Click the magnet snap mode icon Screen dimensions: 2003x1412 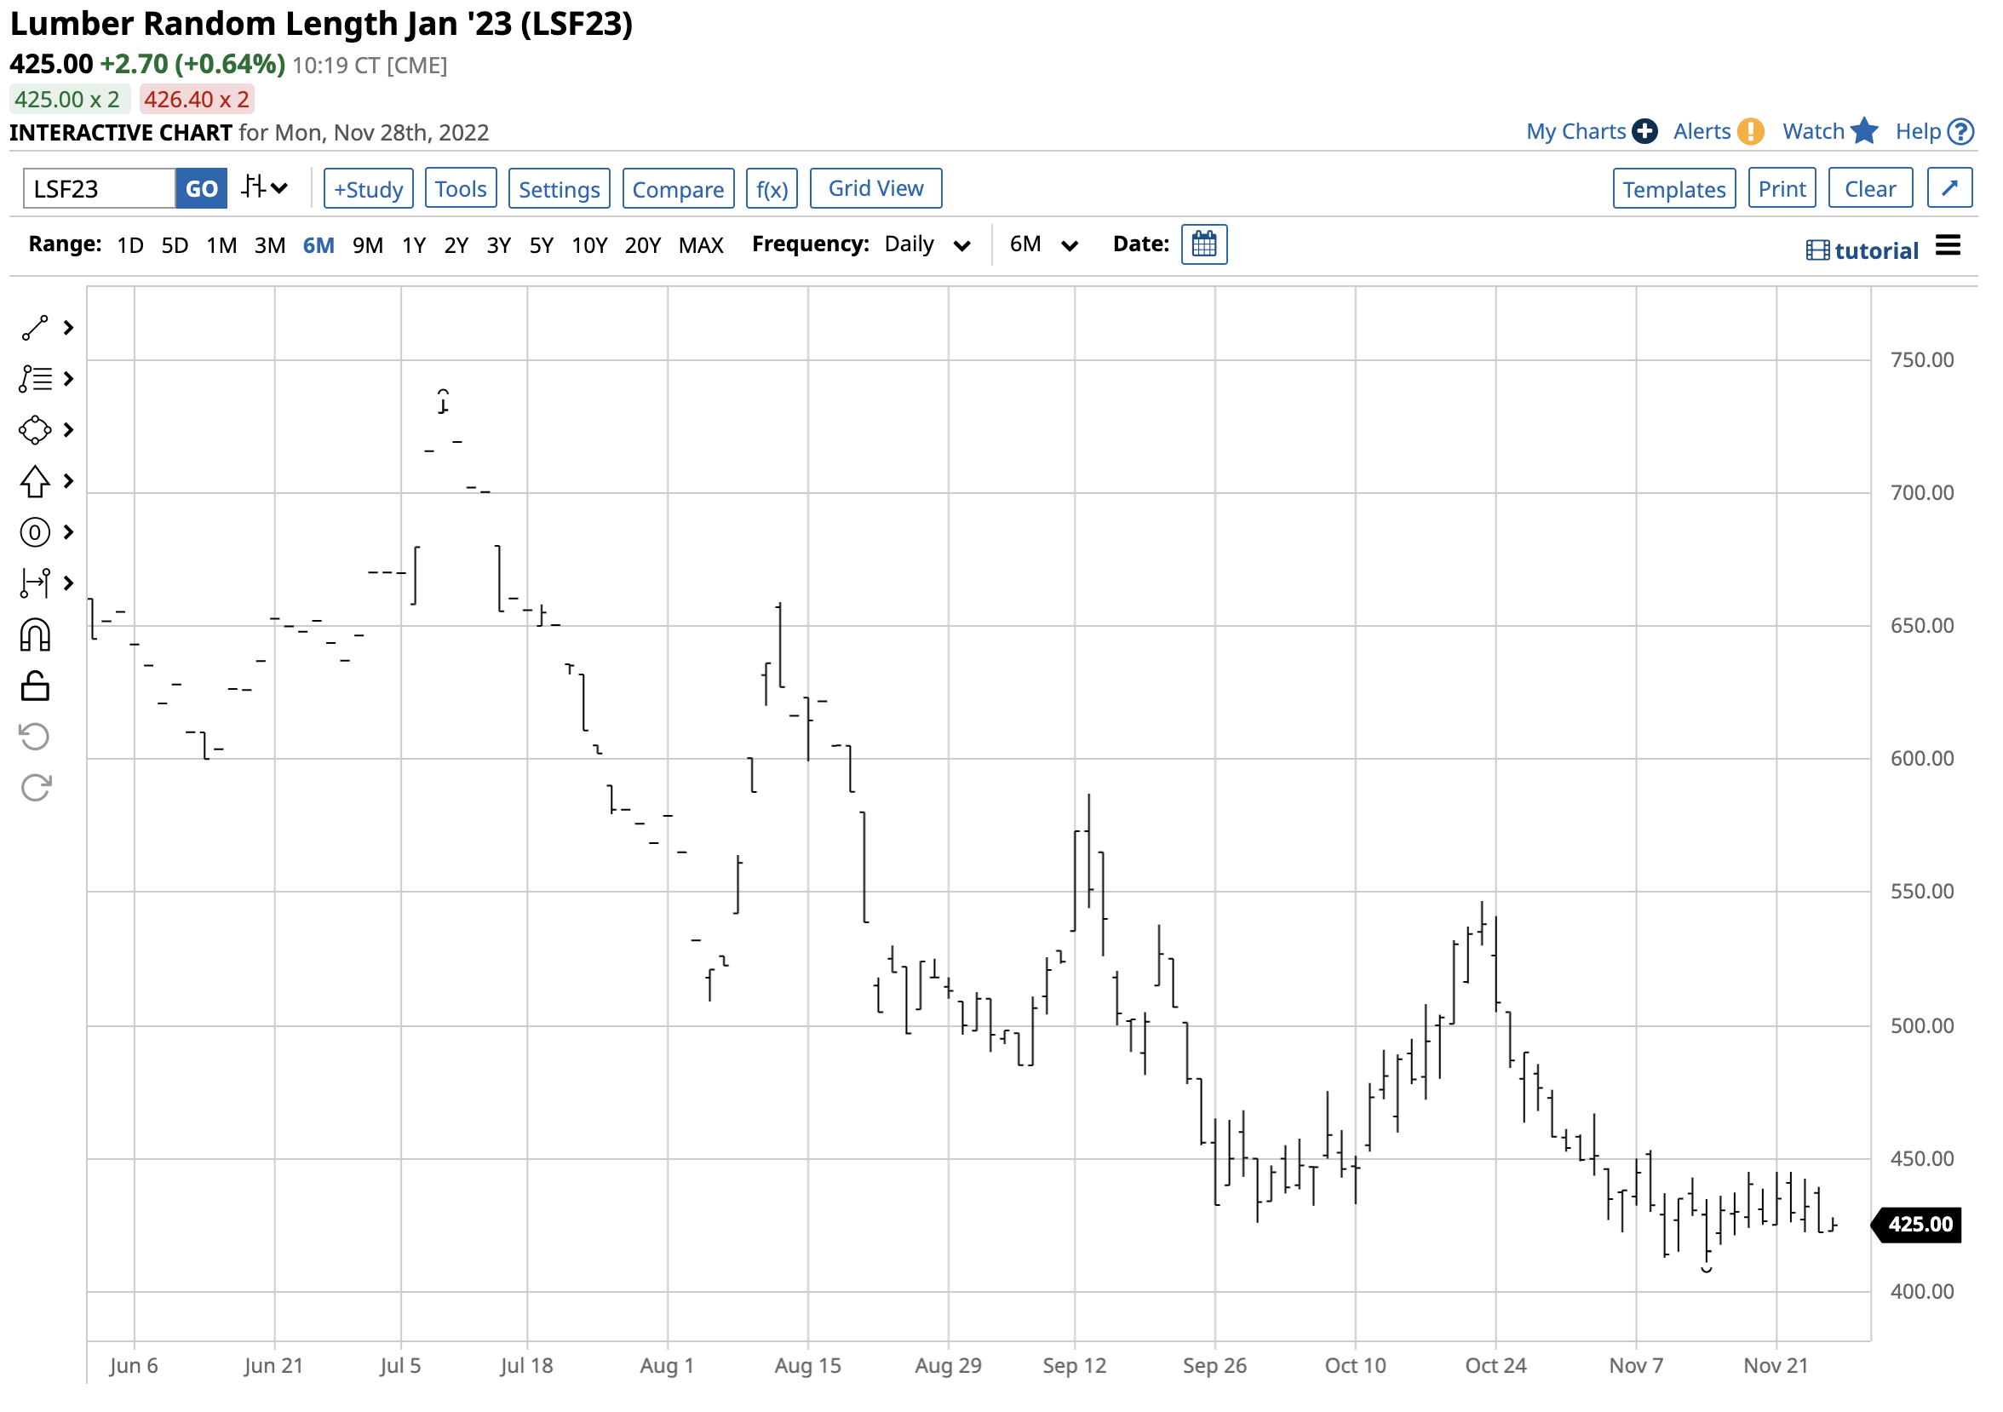[x=35, y=637]
